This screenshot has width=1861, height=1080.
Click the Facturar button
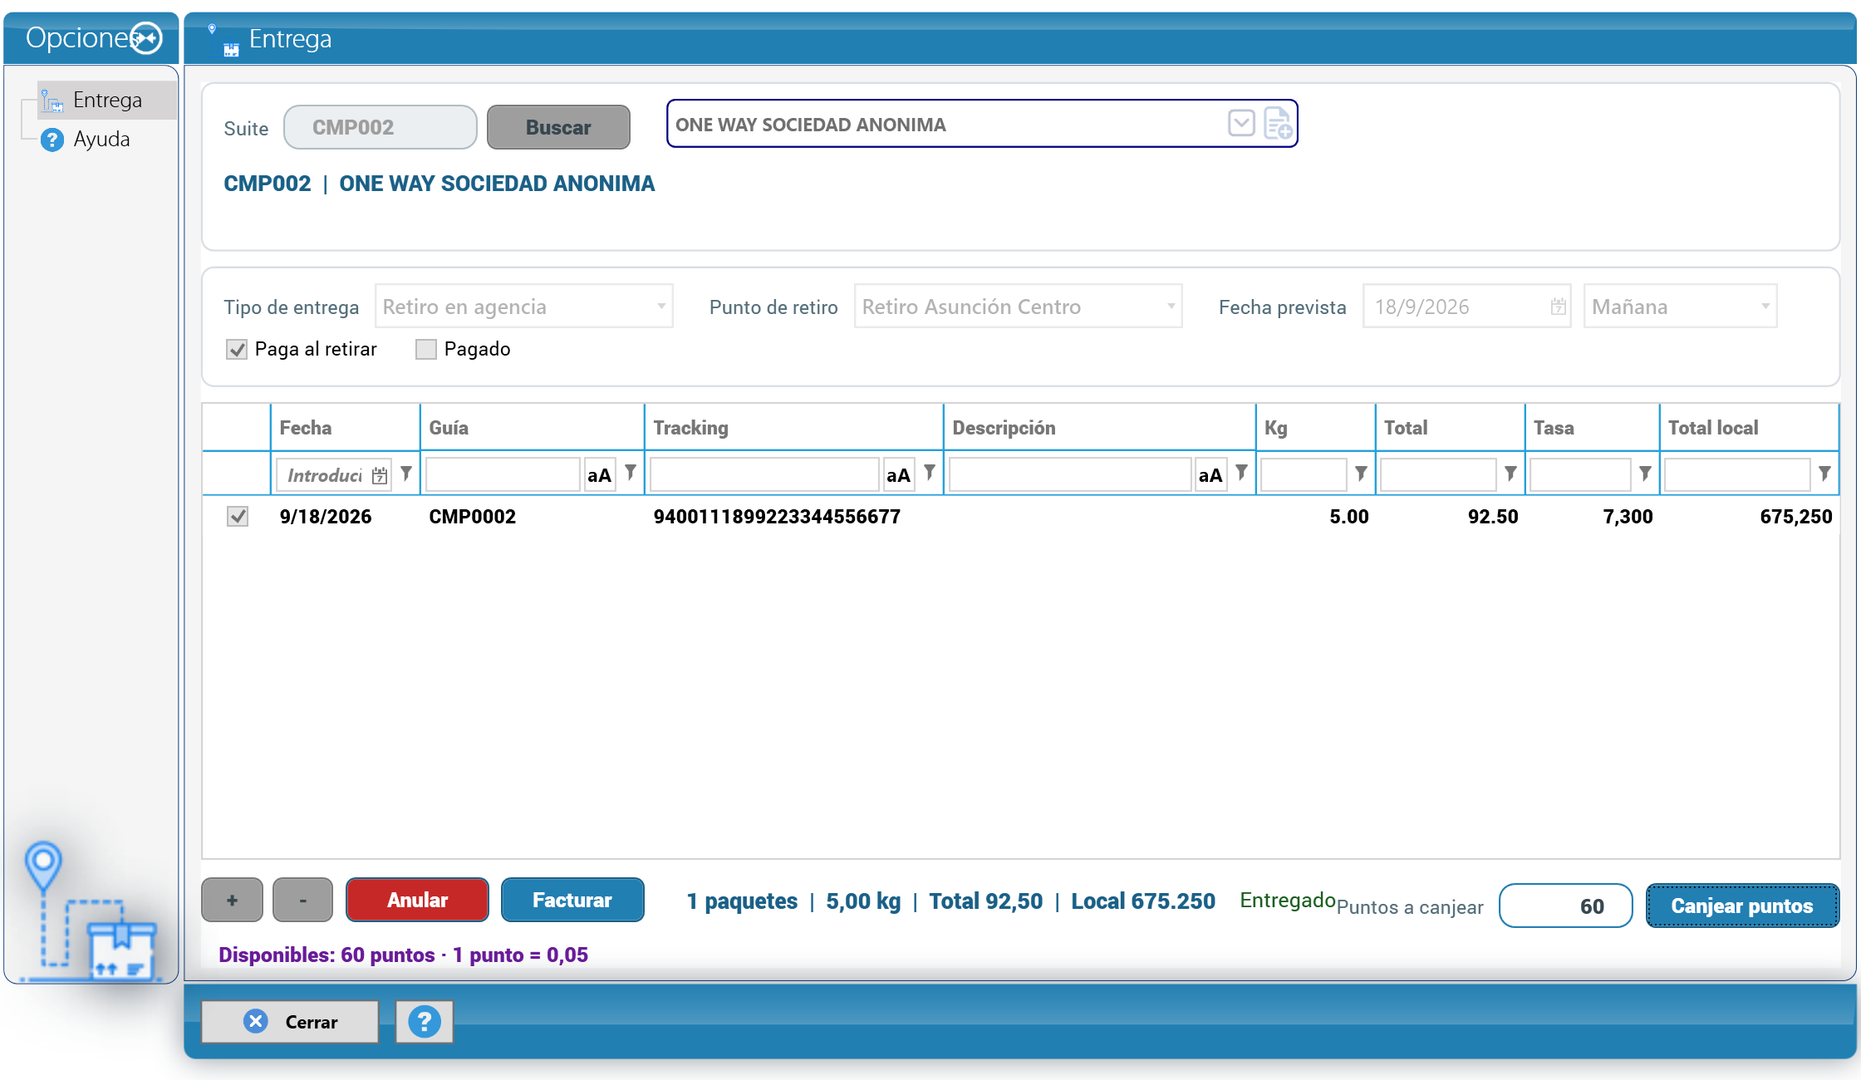tap(572, 900)
